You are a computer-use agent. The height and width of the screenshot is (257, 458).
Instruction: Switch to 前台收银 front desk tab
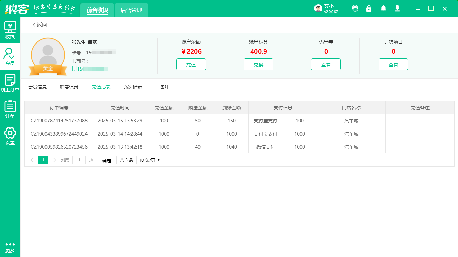pyautogui.click(x=97, y=10)
